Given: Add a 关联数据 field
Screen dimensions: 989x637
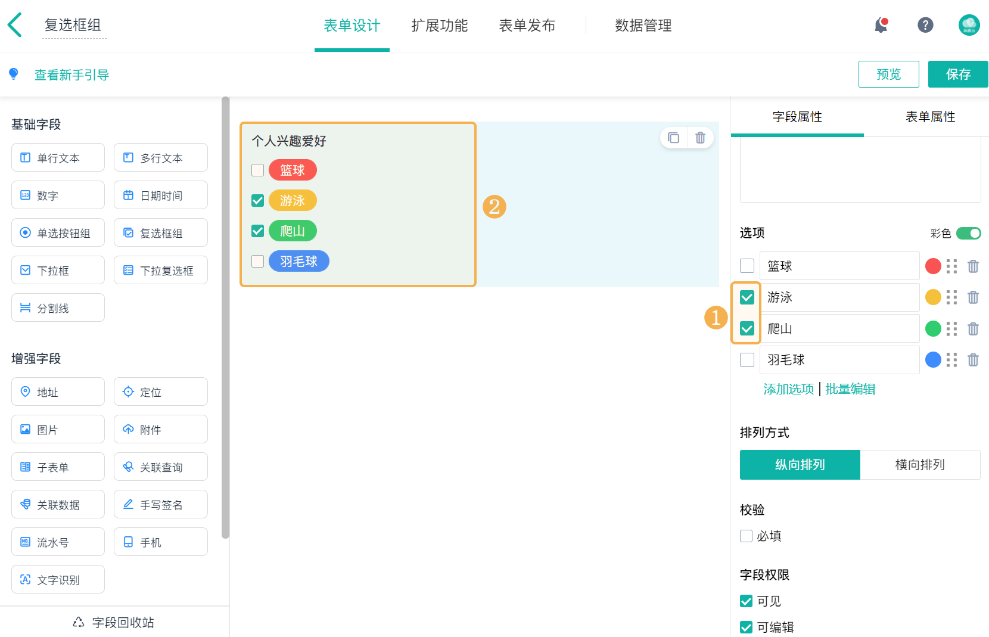Looking at the screenshot, I should point(58,504).
